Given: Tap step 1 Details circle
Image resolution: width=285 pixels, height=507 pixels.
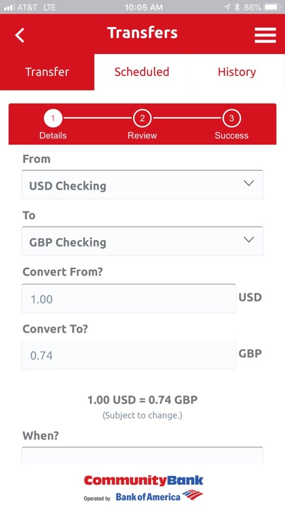Looking at the screenshot, I should coord(53,118).
